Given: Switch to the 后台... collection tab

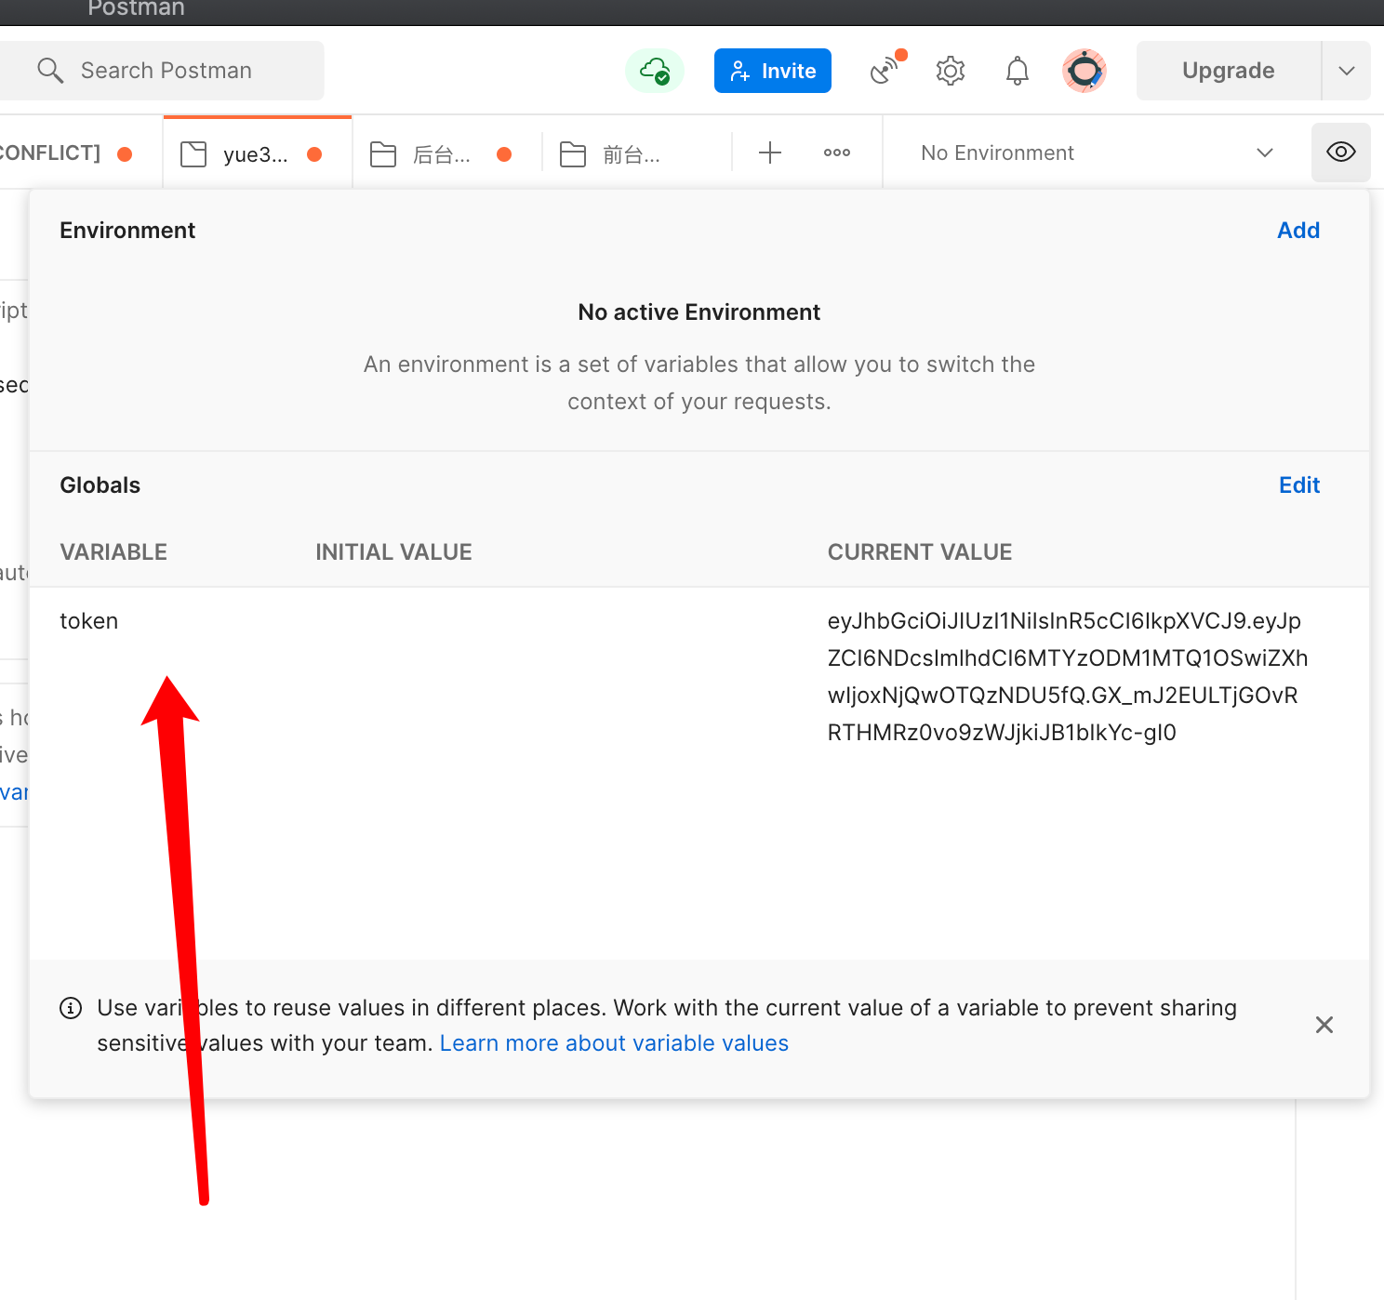Looking at the screenshot, I should pyautogui.click(x=441, y=154).
